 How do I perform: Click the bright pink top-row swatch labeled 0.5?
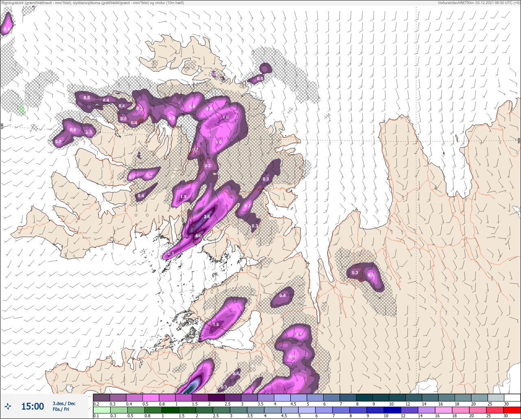151,397
